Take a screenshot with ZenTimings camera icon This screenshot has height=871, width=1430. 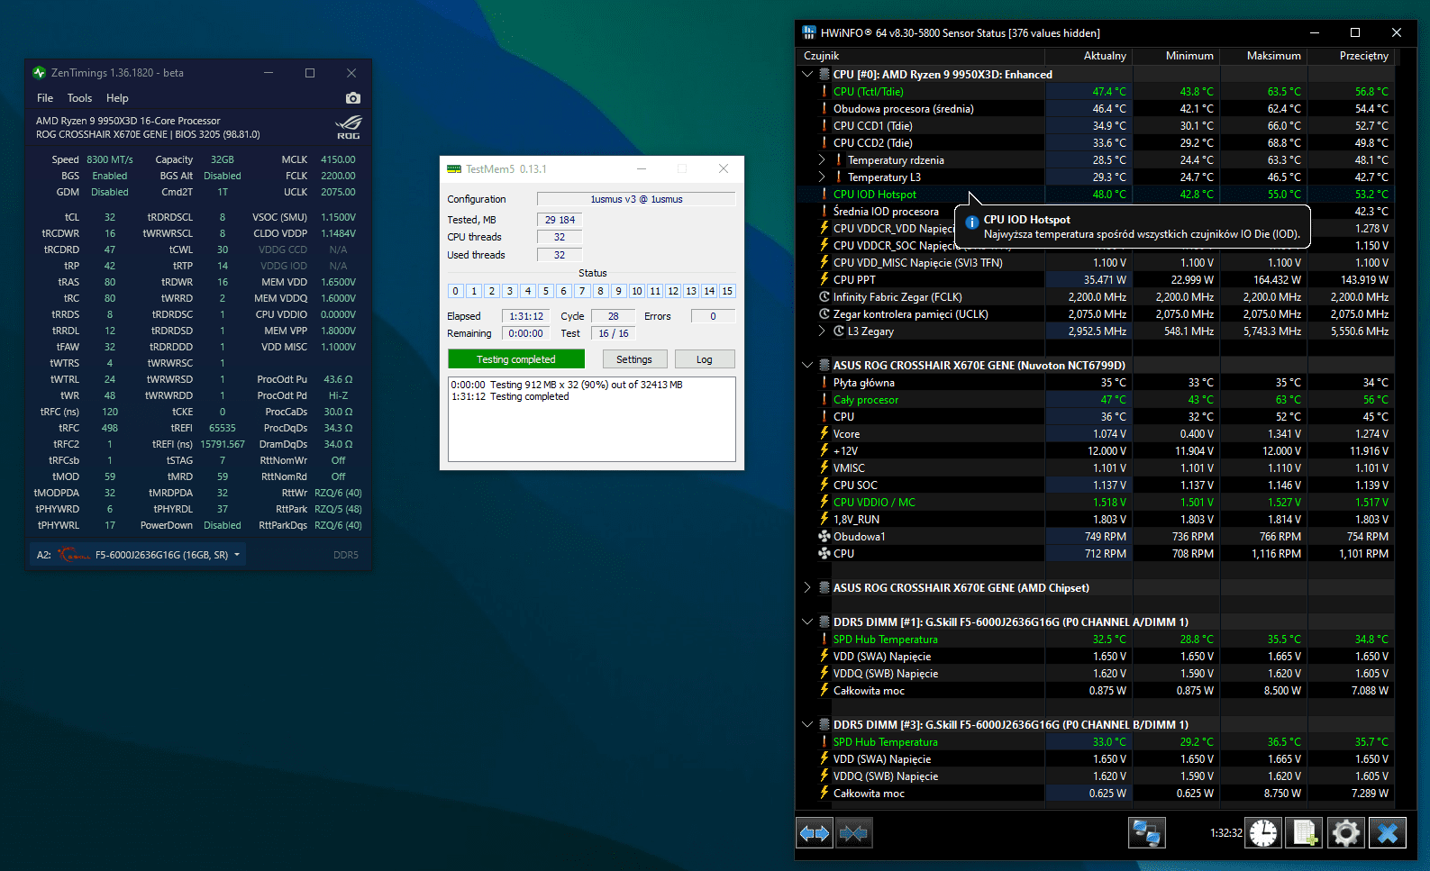coord(353,98)
